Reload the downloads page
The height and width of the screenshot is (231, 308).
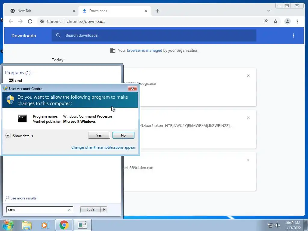coord(30,21)
